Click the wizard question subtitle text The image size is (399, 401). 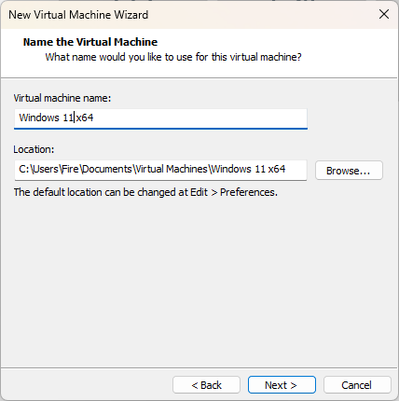[x=173, y=57]
